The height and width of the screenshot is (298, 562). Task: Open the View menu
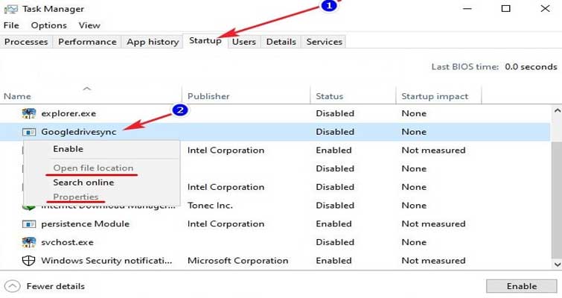pyautogui.click(x=89, y=25)
